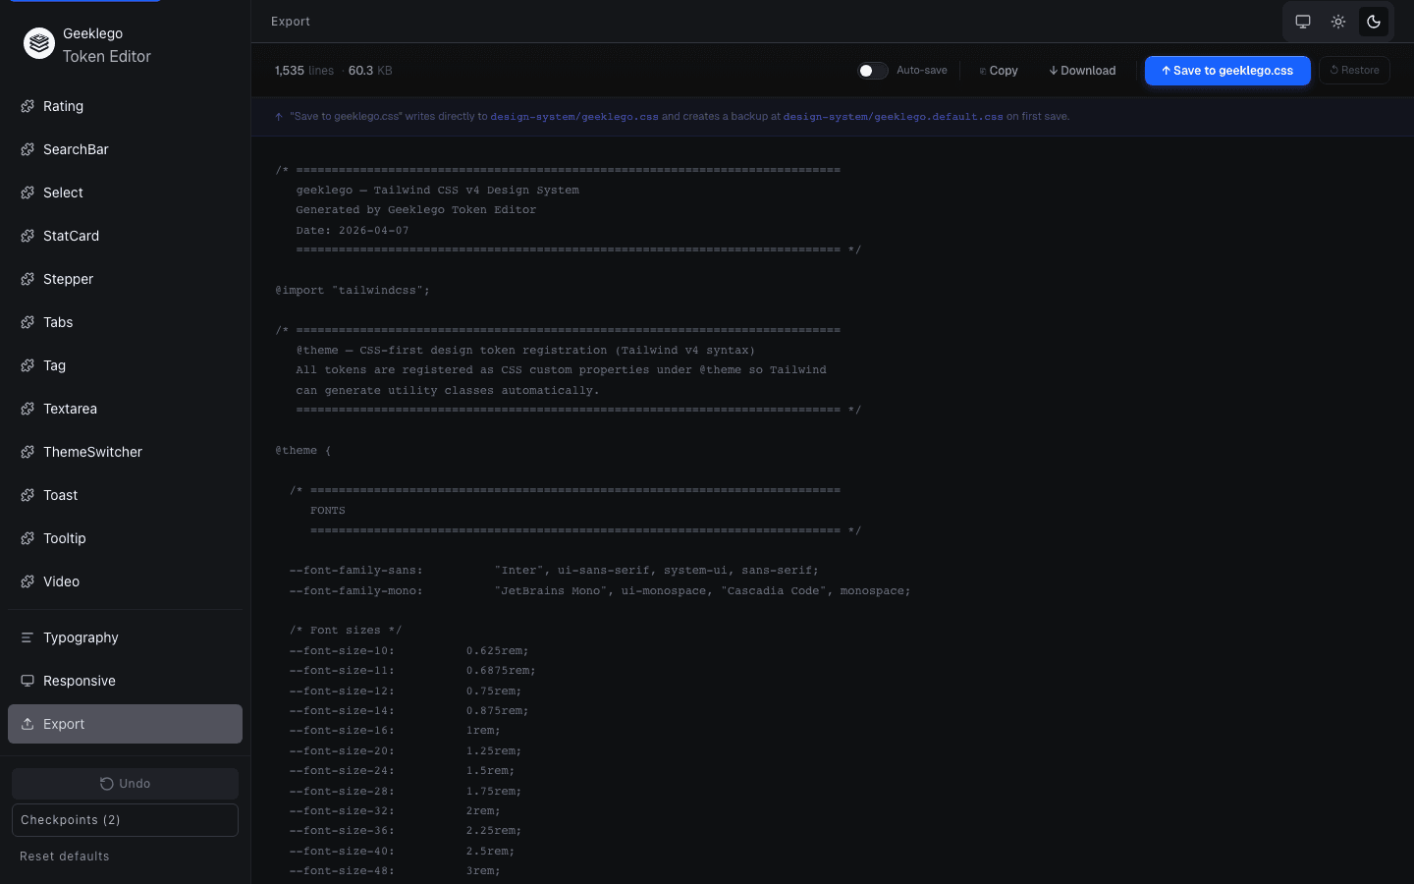Open the Tag component page
This screenshot has height=884, width=1414.
[125, 365]
